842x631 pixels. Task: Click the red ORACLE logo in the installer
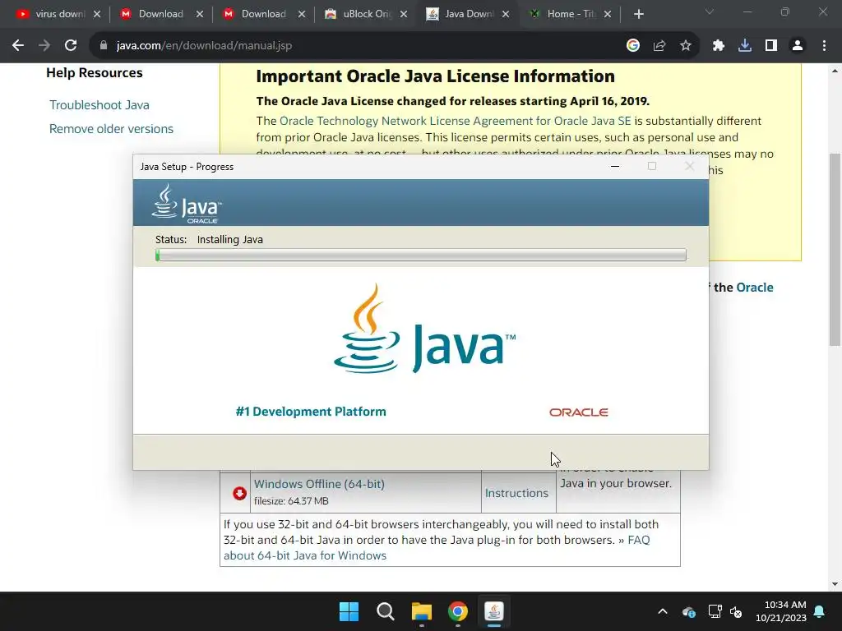pos(578,412)
